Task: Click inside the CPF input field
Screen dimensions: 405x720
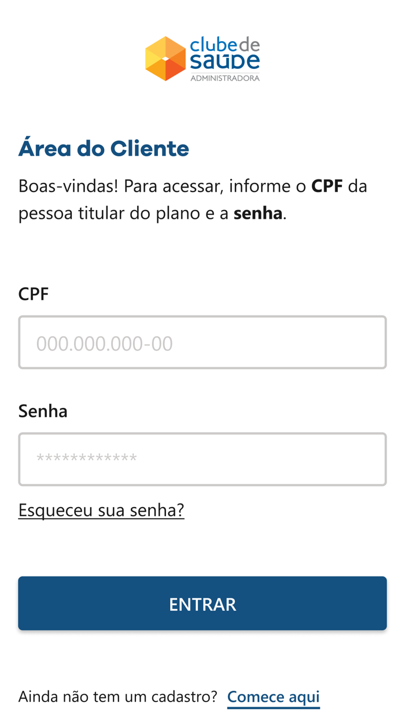Action: (x=203, y=342)
